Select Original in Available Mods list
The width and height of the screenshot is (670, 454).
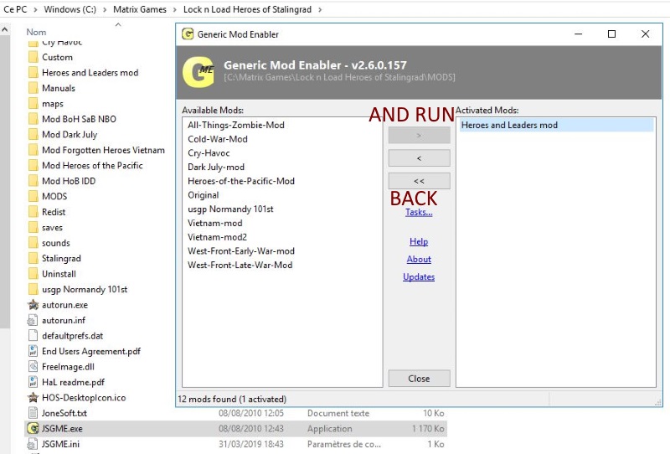[x=203, y=195]
